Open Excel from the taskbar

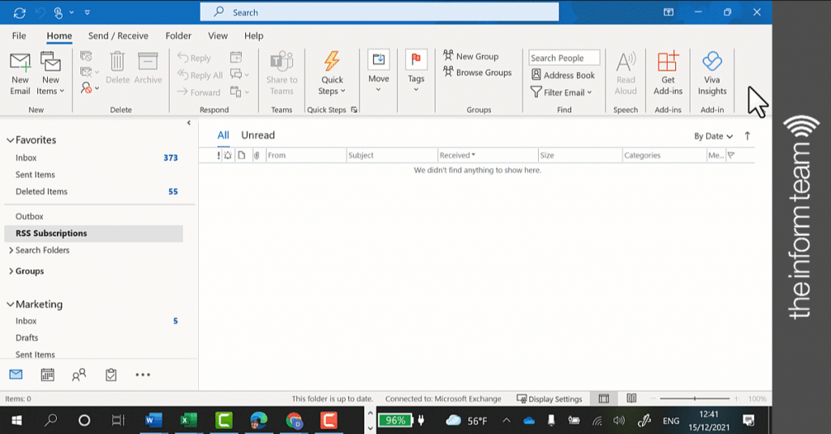188,420
